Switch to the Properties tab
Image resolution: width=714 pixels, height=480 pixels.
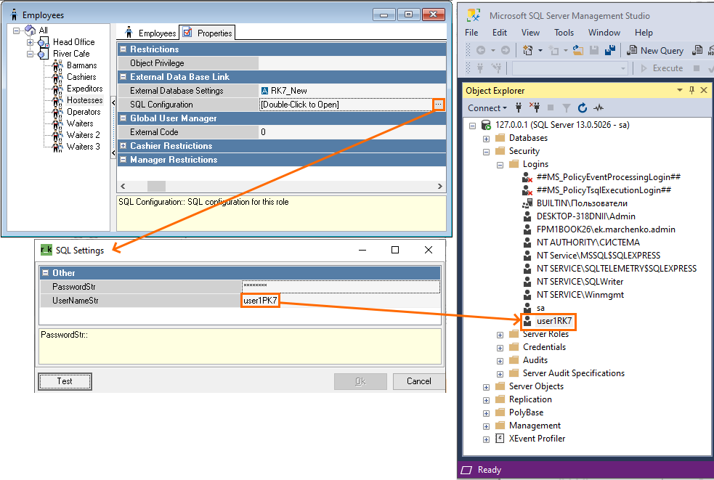pos(208,33)
